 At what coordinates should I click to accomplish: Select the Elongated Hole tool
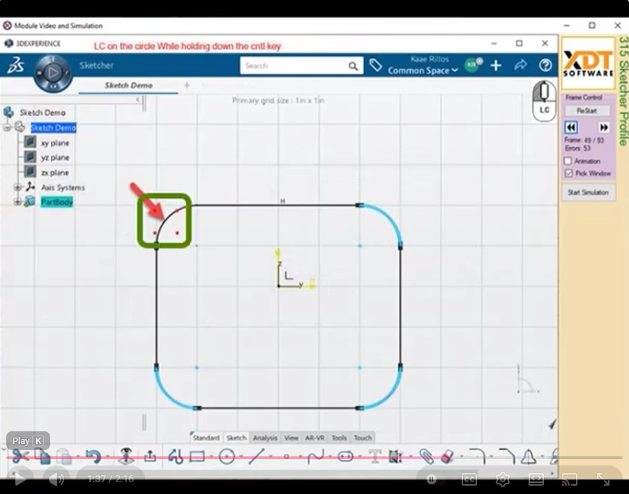[345, 456]
